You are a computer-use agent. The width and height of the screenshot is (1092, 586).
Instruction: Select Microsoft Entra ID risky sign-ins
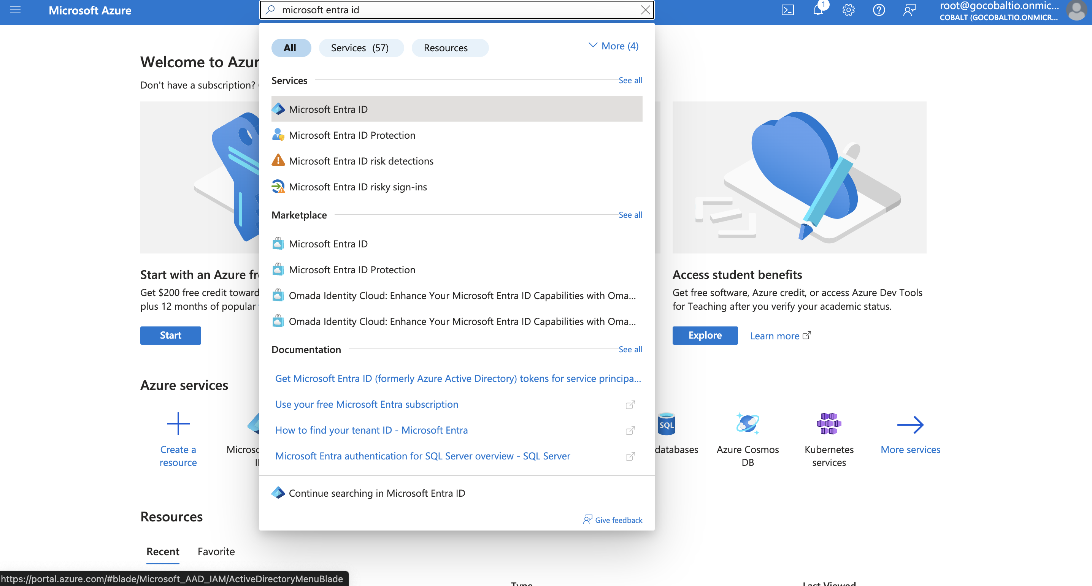[x=357, y=187]
